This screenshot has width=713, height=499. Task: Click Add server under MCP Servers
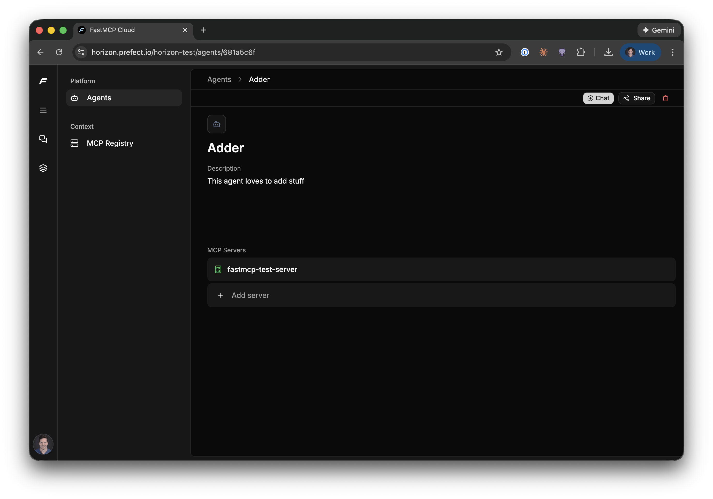(250, 295)
